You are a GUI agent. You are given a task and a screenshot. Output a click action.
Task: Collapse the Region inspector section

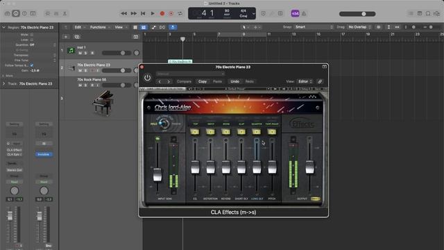click(x=3, y=28)
